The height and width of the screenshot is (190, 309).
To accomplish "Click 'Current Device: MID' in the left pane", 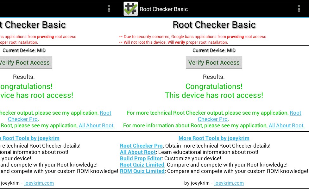I will pyautogui.click(x=24, y=50).
